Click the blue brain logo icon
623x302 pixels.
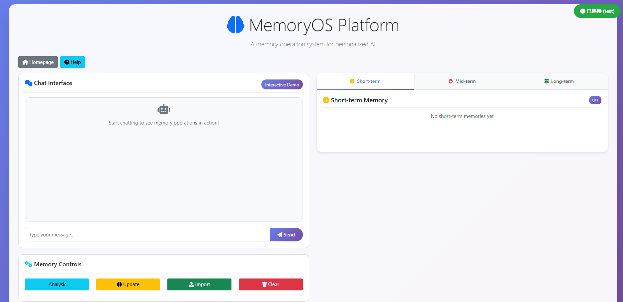coord(235,25)
